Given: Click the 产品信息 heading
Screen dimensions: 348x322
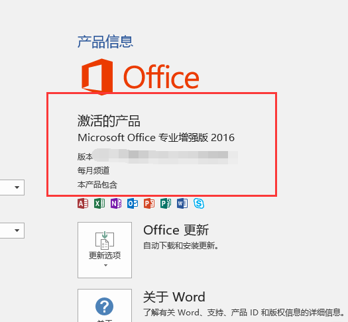Looking at the screenshot, I should tap(105, 42).
